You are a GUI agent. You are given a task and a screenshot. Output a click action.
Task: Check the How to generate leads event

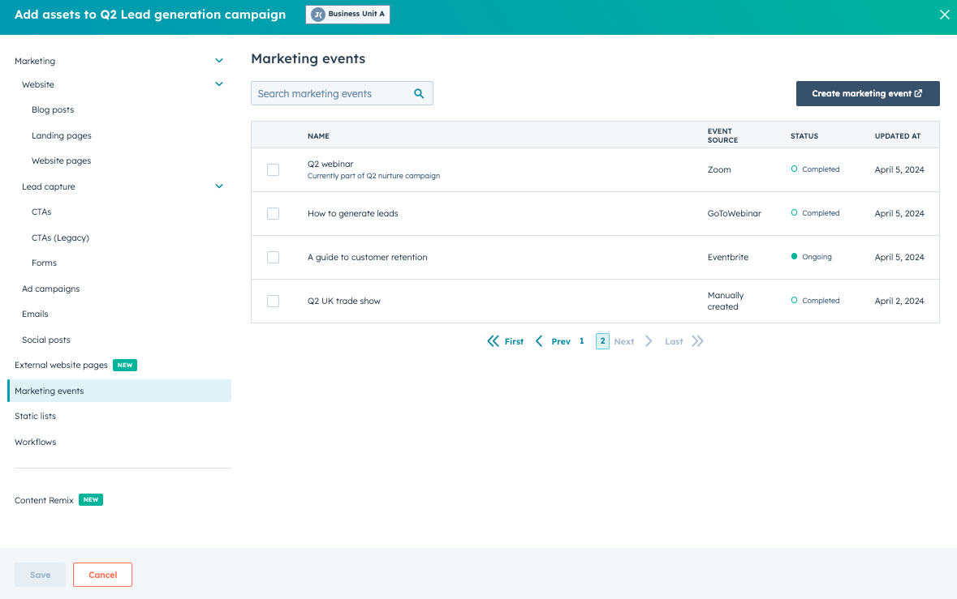click(273, 213)
